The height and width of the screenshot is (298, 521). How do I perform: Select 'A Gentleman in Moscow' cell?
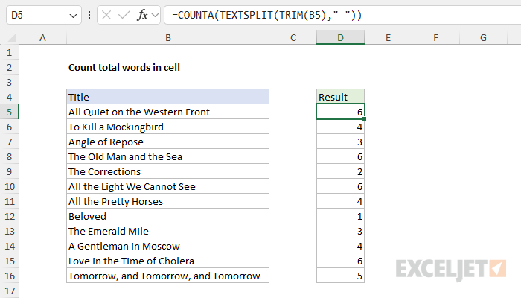[167, 246]
